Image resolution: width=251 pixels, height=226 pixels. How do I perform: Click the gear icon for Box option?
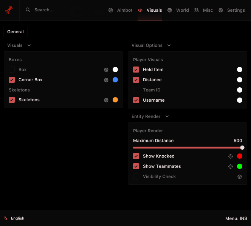[106, 70]
